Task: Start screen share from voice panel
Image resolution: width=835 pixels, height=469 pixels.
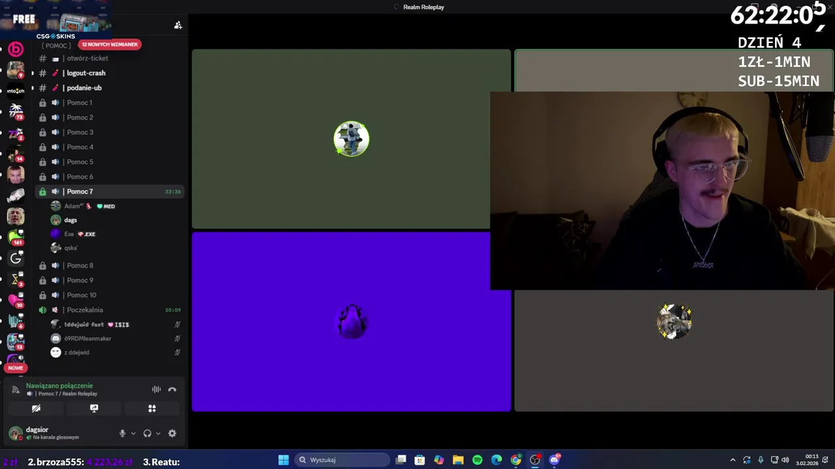Action: click(94, 408)
